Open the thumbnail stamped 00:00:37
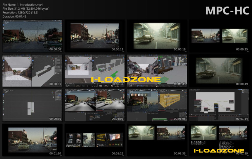252x159 pixels. (x=94, y=70)
